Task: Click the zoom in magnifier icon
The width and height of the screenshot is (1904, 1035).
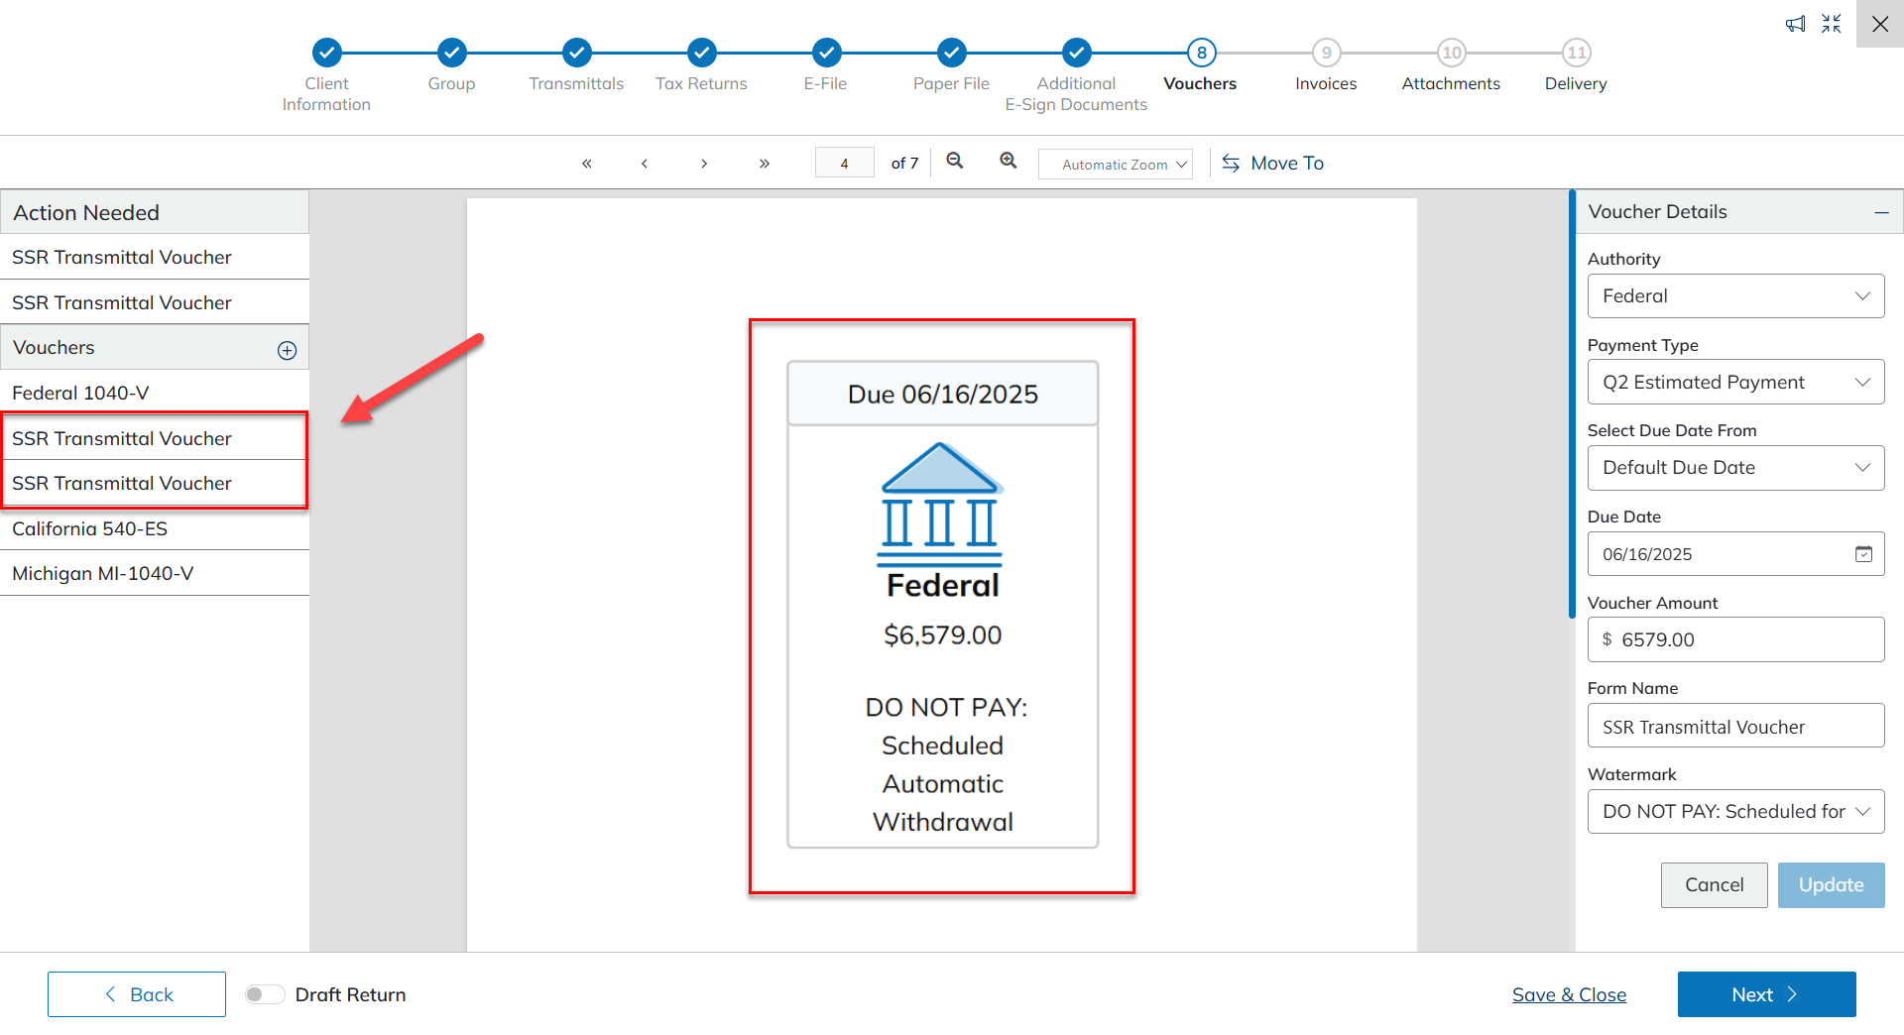Action: click(1008, 162)
